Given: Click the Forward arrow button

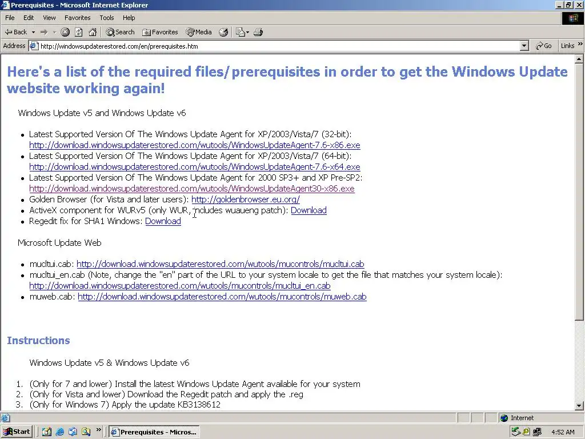Looking at the screenshot, I should [44, 32].
